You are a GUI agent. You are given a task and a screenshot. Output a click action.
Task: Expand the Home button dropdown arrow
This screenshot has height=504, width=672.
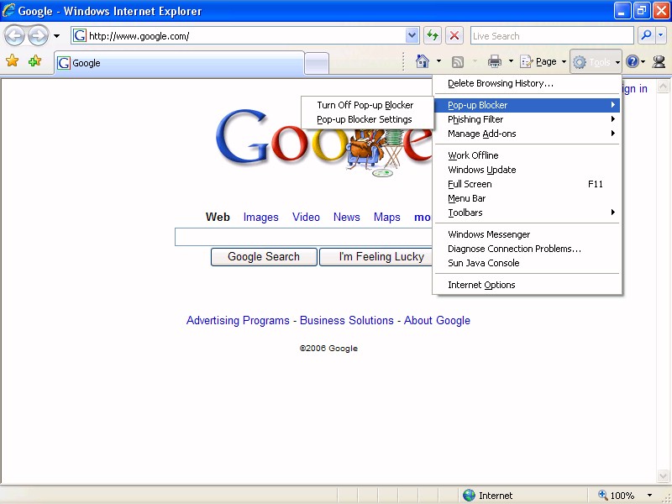pos(438,61)
